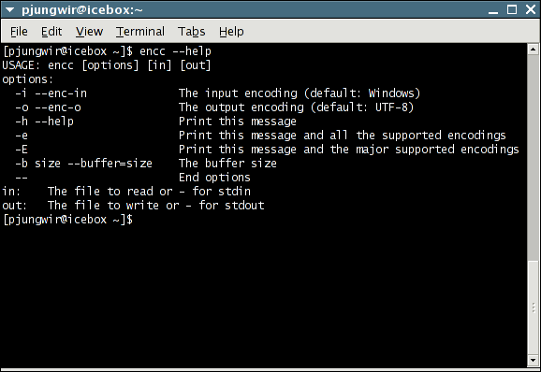This screenshot has width=541, height=372.
Task: Open the Edit menu
Action: (x=51, y=32)
